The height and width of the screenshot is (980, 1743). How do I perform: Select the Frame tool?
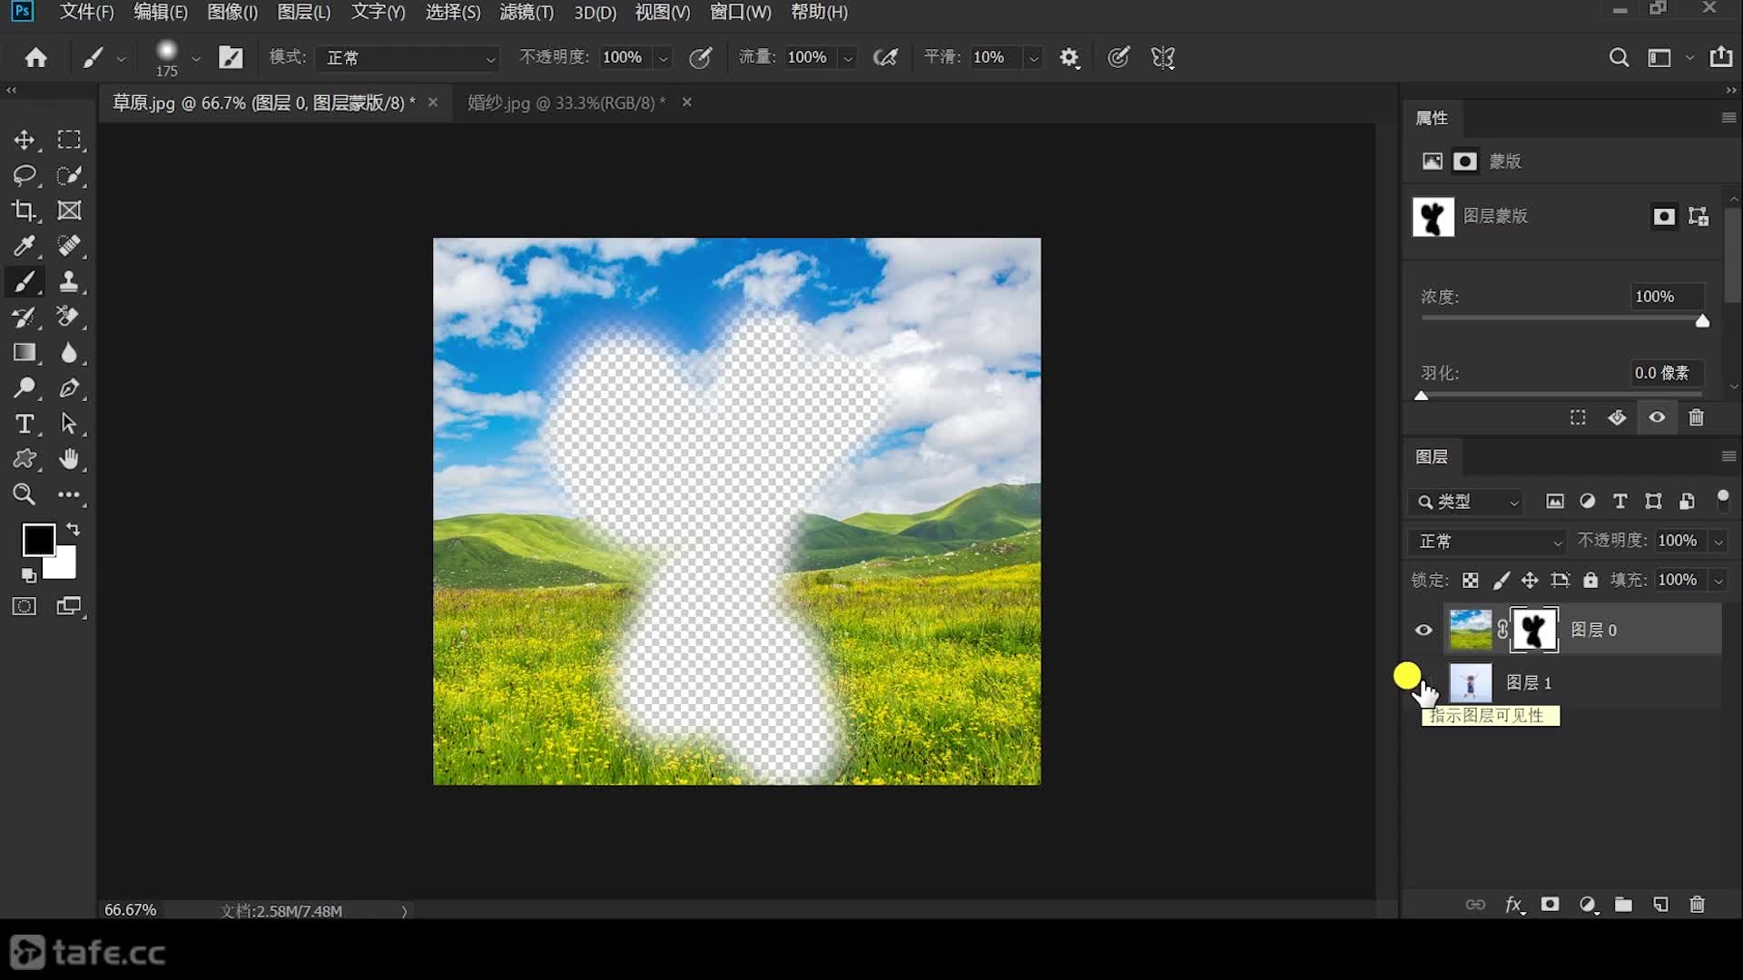tap(70, 211)
